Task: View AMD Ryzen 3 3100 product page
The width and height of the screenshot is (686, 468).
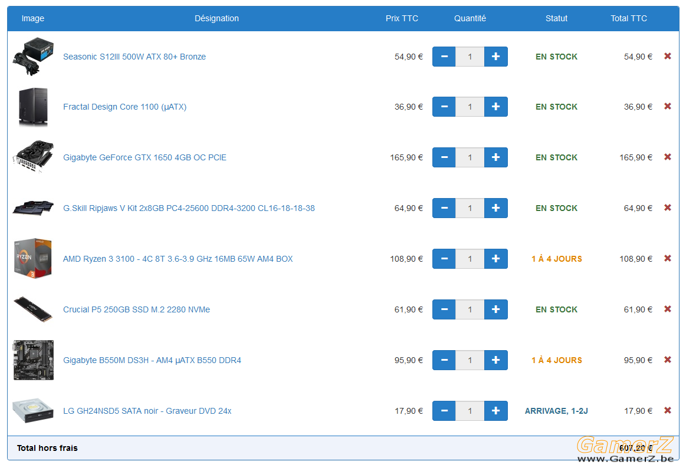Action: tap(178, 259)
